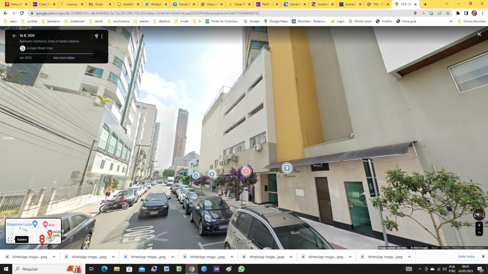Screen dimensions: 488x274
Task: Open the Google Maps bookmark
Action: pyautogui.click(x=276, y=21)
